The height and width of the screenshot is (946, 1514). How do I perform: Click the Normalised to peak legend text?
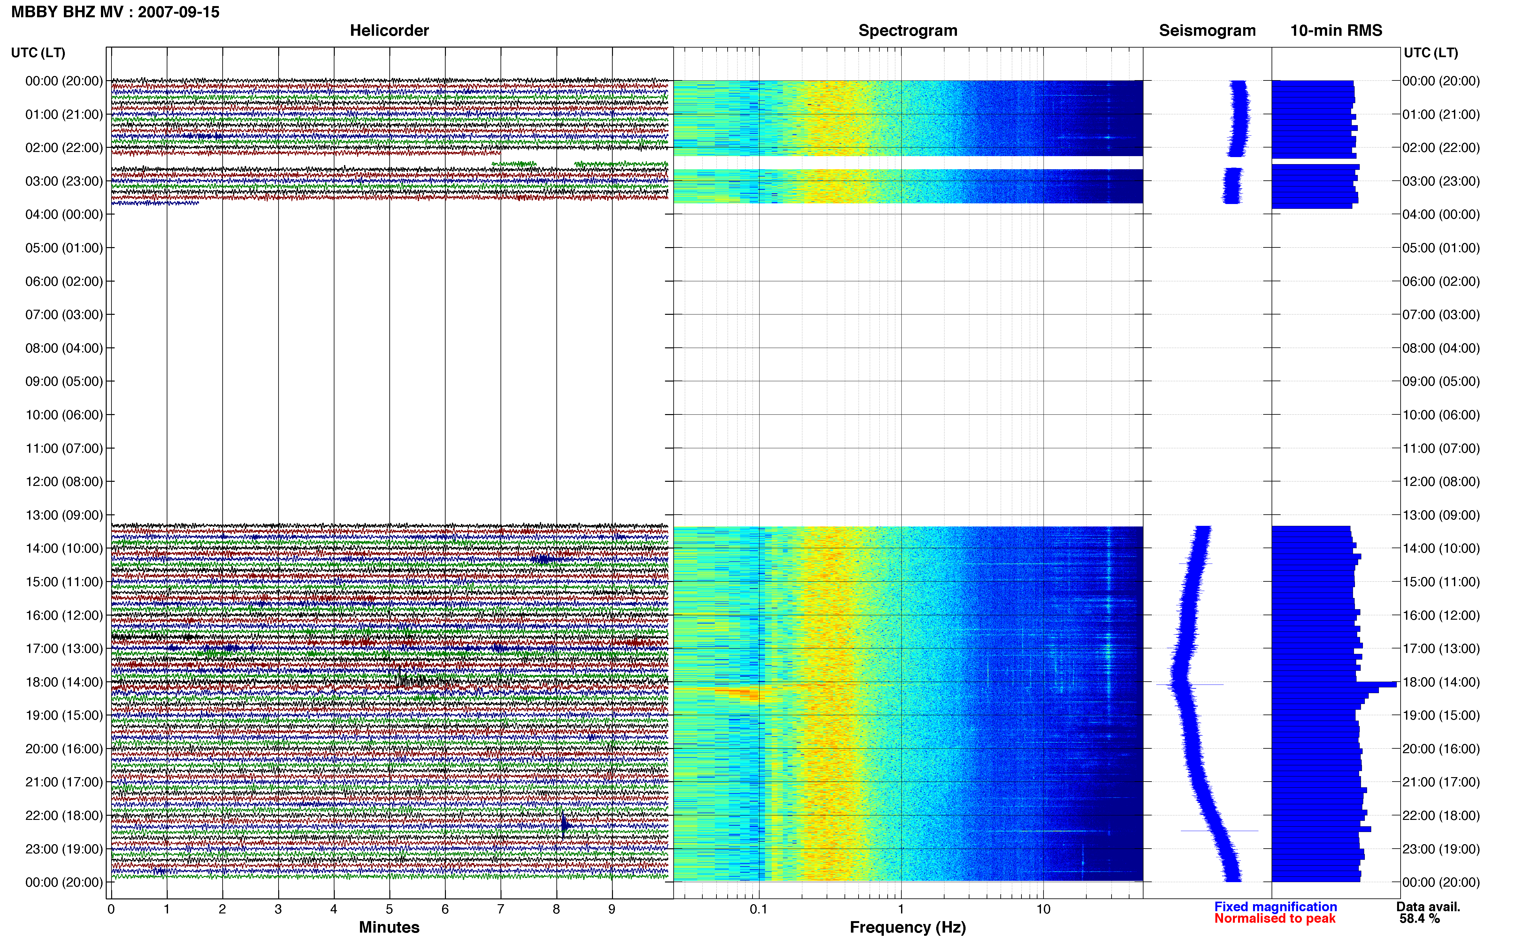click(x=1275, y=919)
